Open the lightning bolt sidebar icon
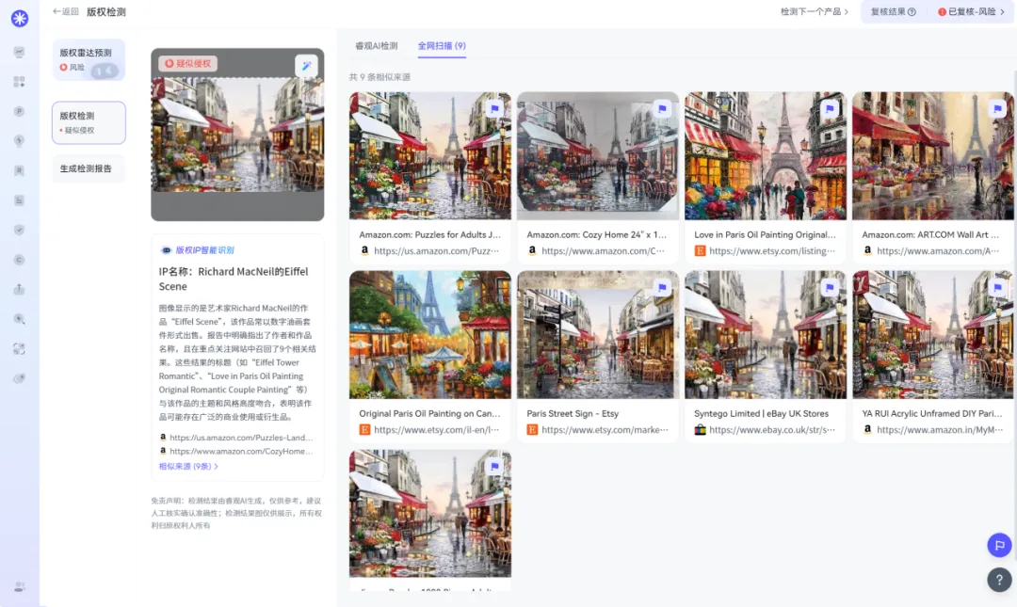This screenshot has width=1017, height=607. point(20,141)
